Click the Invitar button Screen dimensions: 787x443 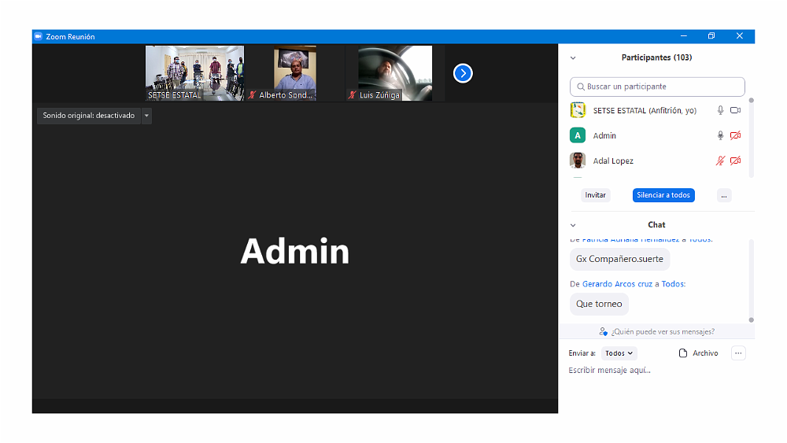tap(596, 195)
